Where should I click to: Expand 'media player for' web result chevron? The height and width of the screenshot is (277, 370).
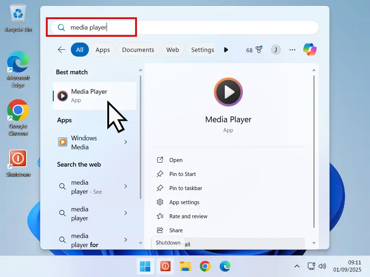tap(126, 240)
